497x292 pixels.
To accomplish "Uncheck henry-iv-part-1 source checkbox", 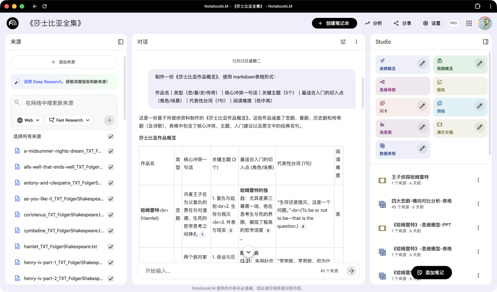I will [x=110, y=263].
